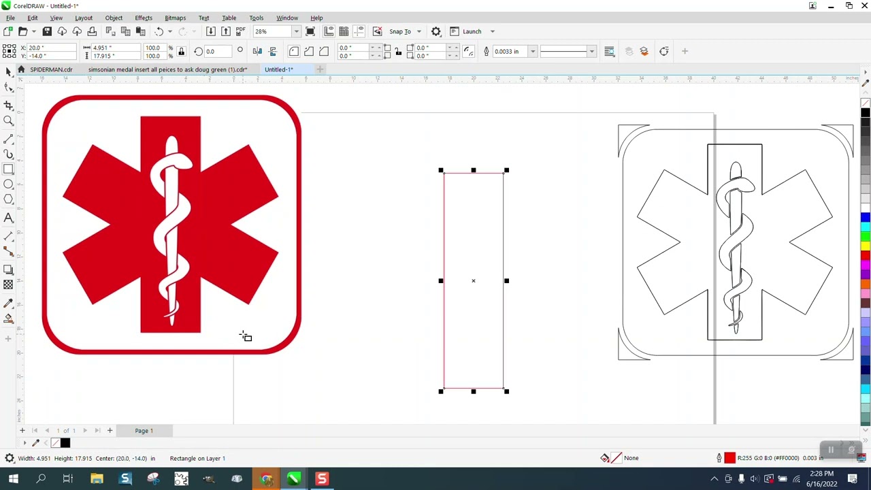Select the Freehand line tool
The width and height of the screenshot is (871, 490).
[x=8, y=138]
